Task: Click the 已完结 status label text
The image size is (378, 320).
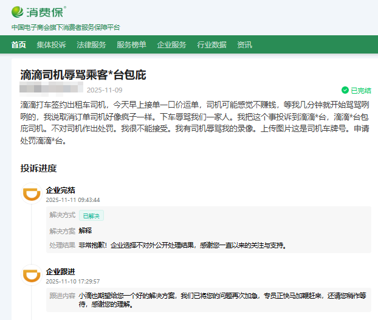Action: pyautogui.click(x=360, y=90)
